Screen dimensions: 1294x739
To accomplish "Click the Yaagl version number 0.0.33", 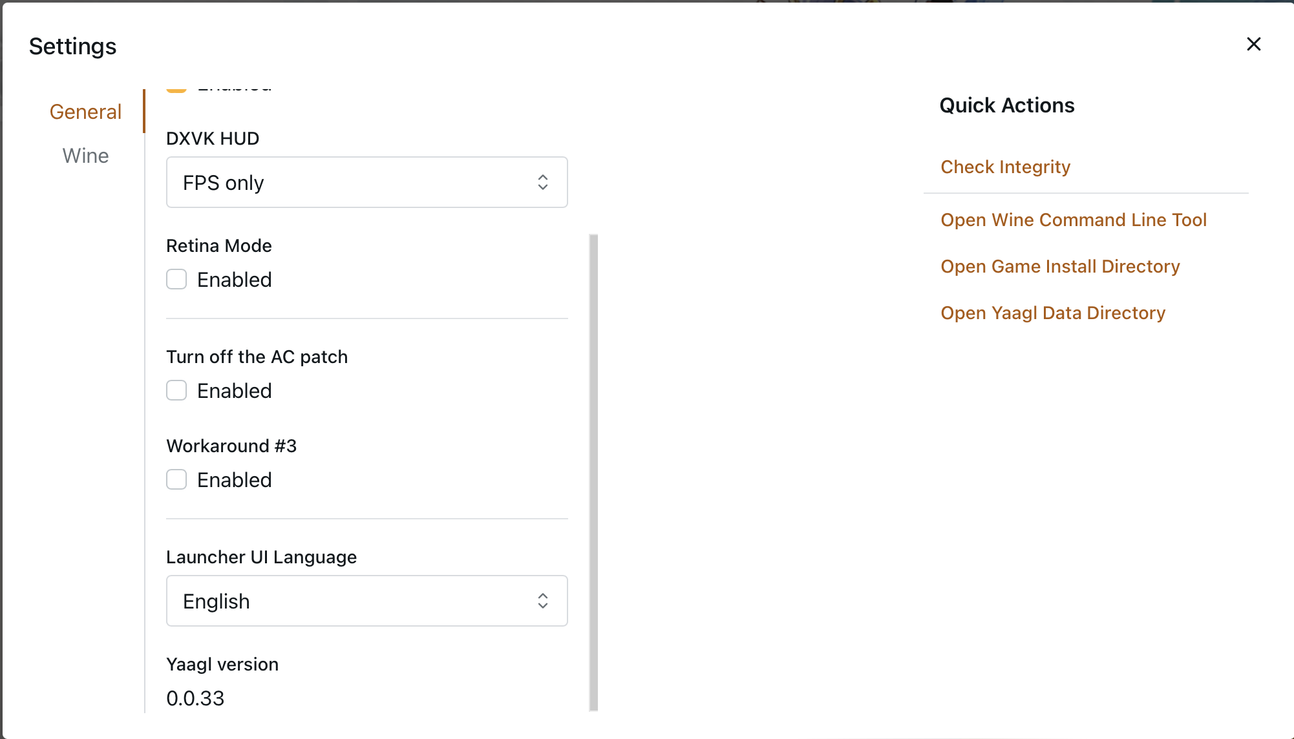I will (x=195, y=698).
